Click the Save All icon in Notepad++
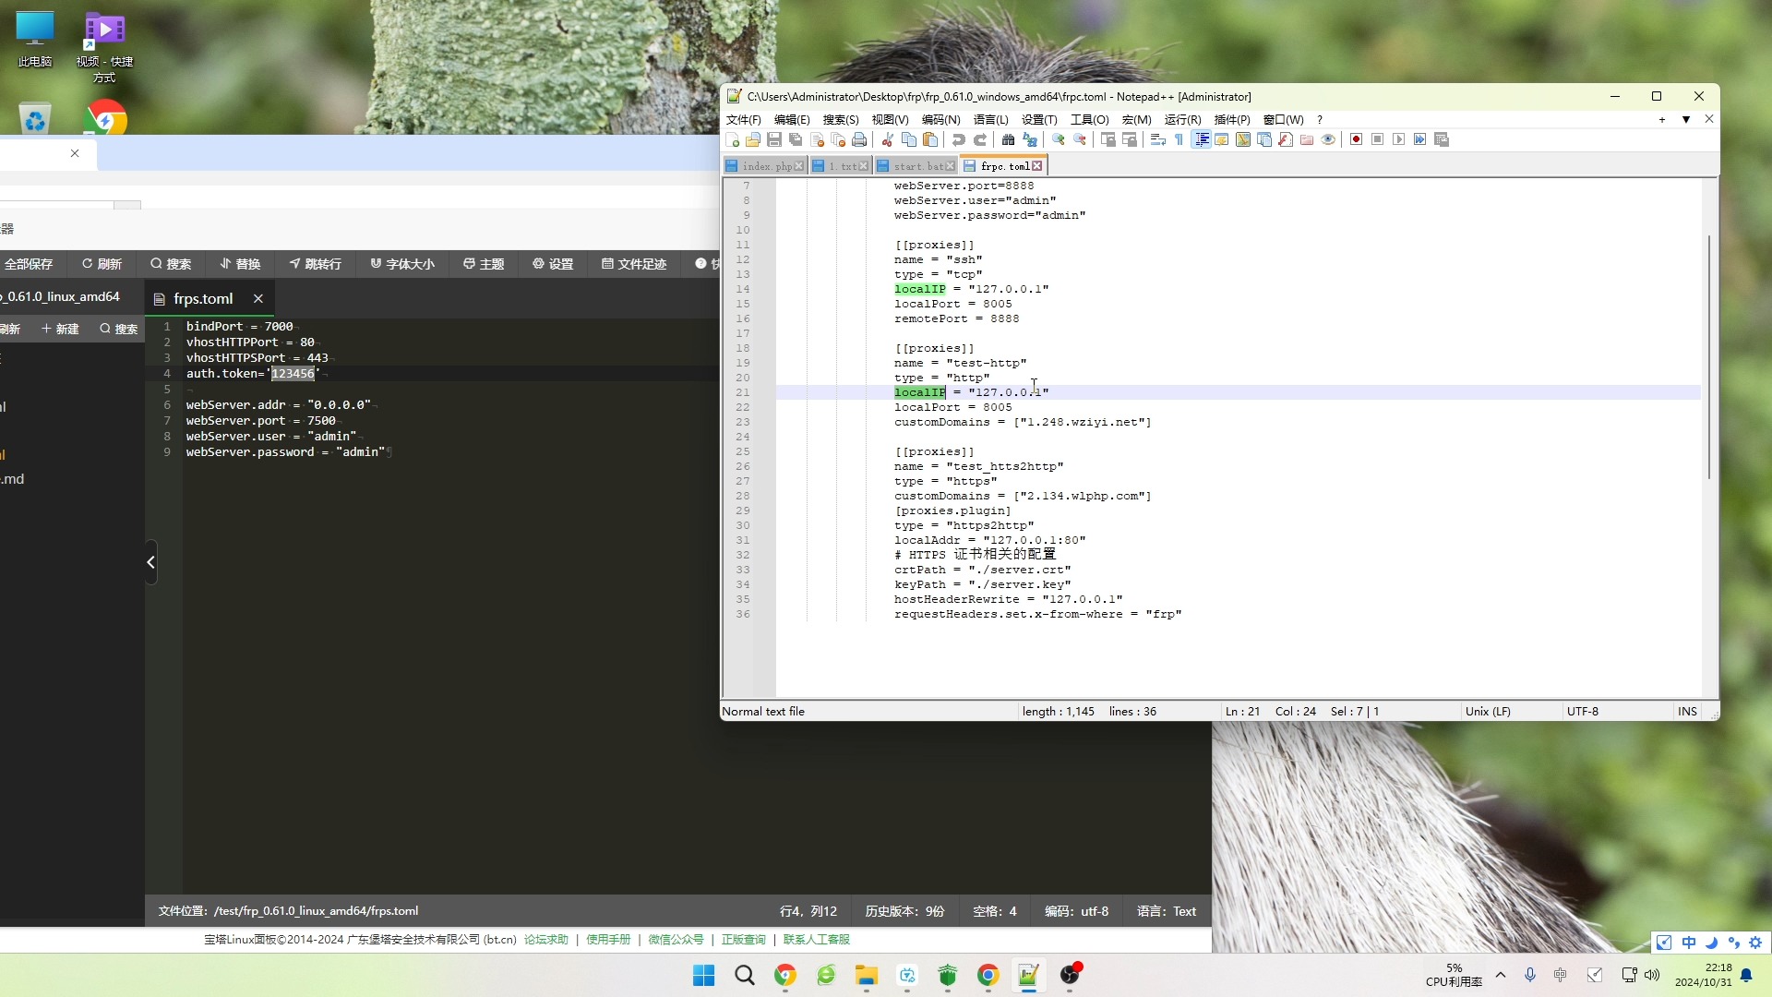 796,139
